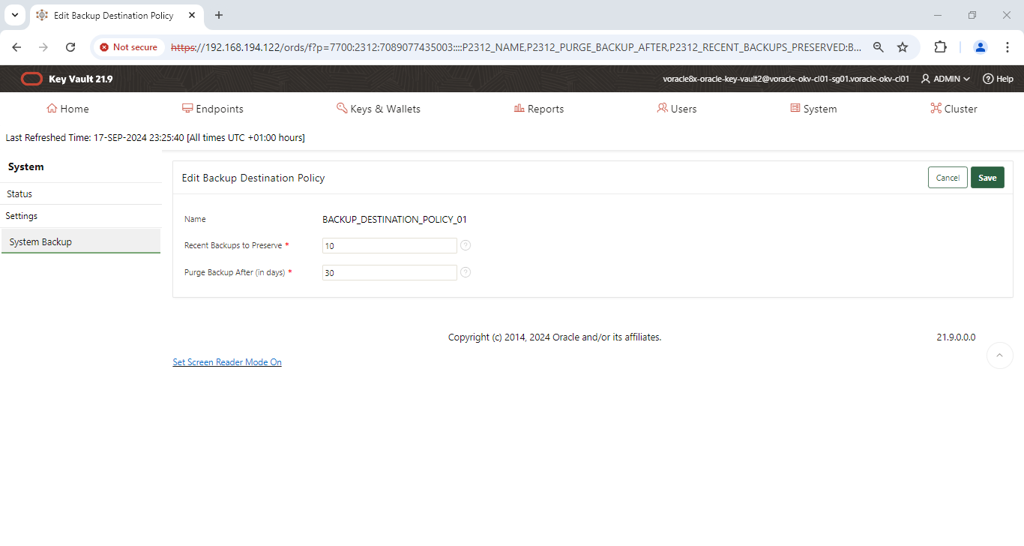Open the browser zoom magnifier icon

pyautogui.click(x=879, y=47)
